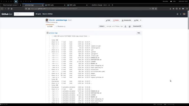Focus the gist search field

pyautogui.click(x=24, y=14)
